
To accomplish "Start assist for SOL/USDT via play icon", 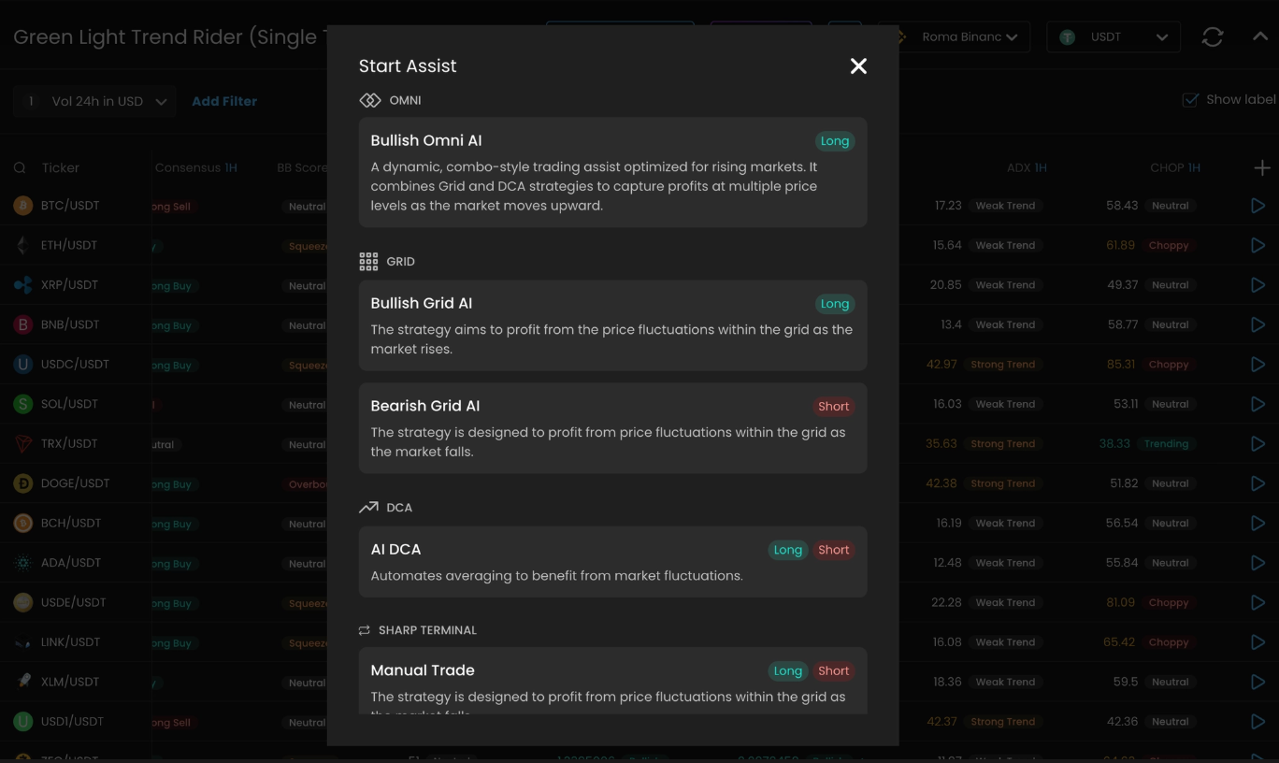I will (x=1257, y=404).
